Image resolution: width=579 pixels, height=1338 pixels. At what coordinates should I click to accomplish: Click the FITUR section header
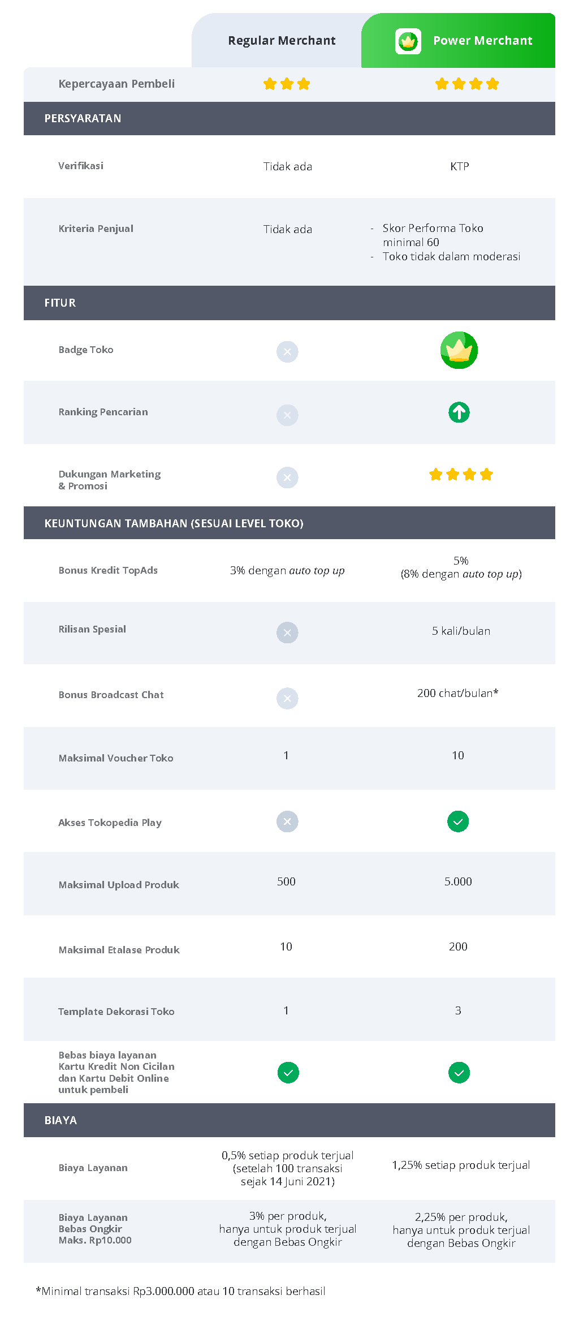point(289,303)
